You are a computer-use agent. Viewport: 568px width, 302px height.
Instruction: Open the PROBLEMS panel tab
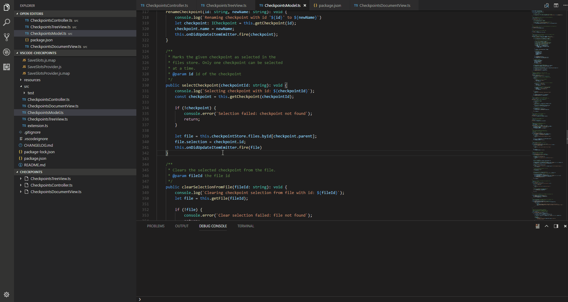point(156,226)
